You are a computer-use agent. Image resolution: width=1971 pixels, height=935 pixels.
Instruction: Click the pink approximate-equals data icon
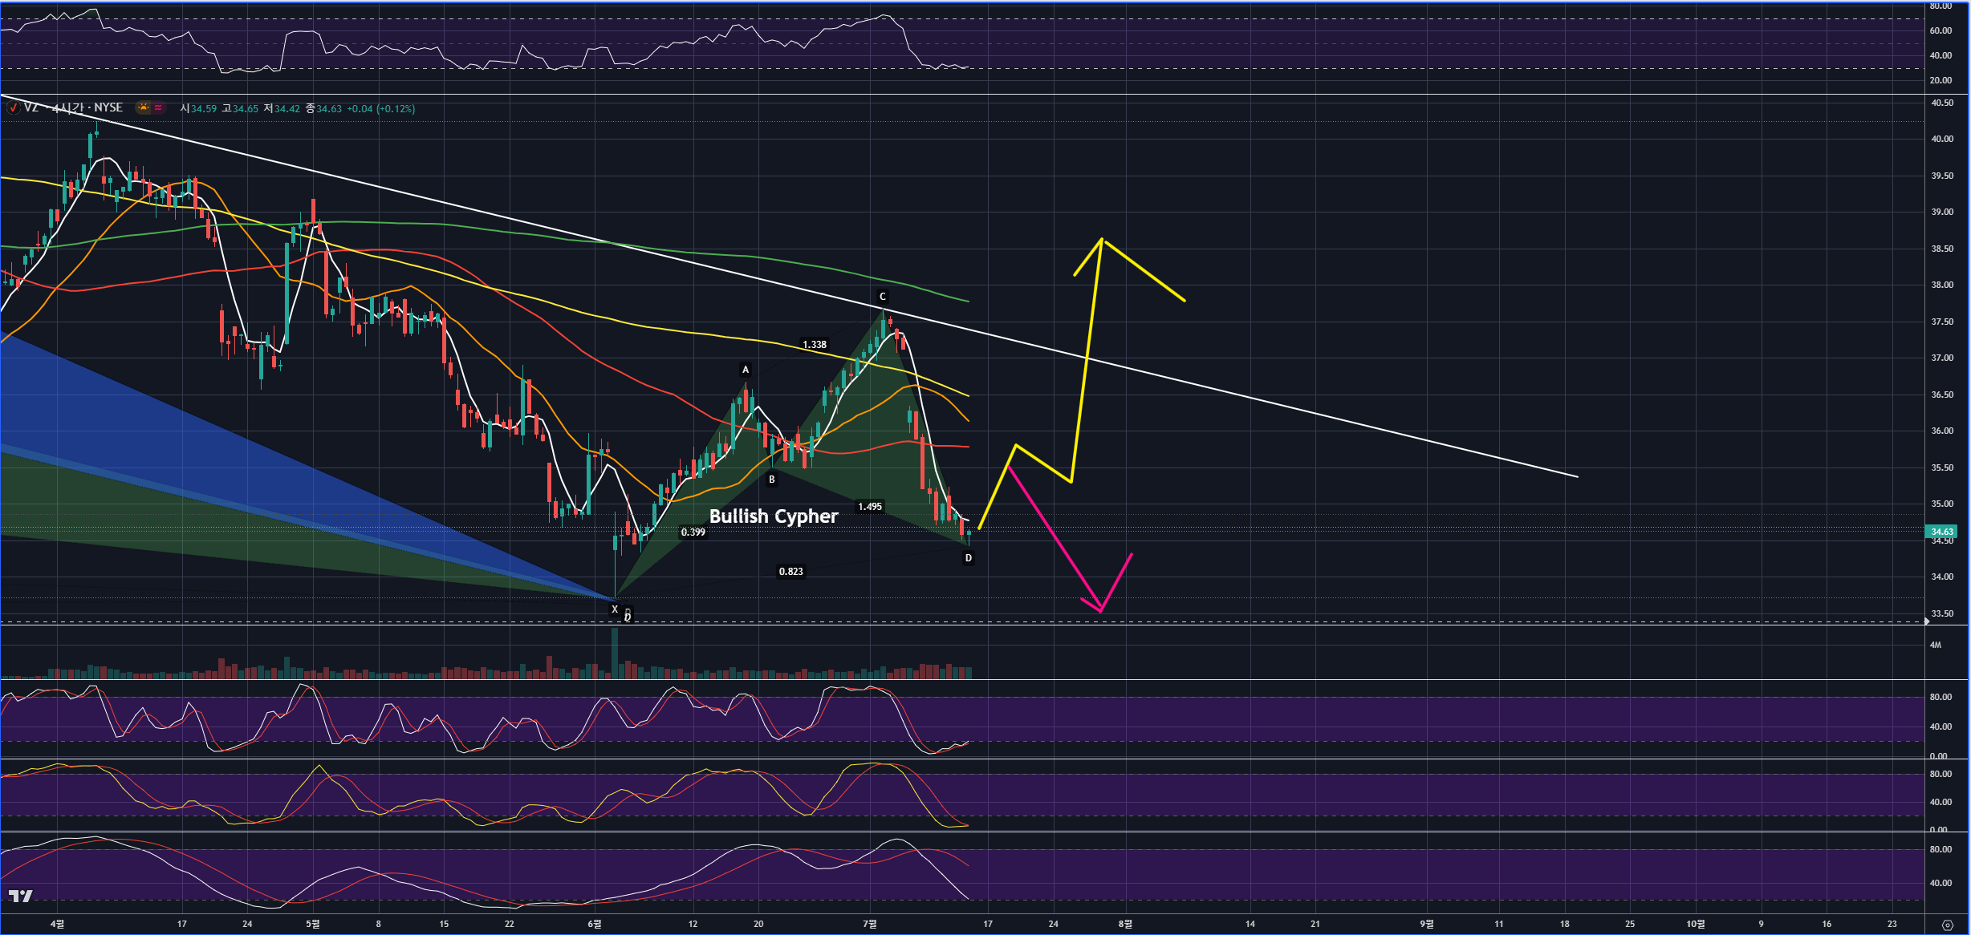click(158, 108)
